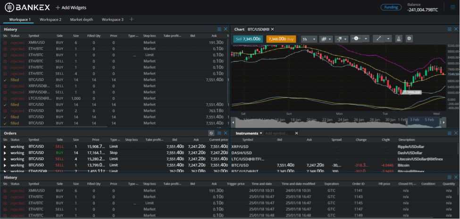Expand the price line options arrow
Viewport: 460px width, 219px height.
(366, 39)
